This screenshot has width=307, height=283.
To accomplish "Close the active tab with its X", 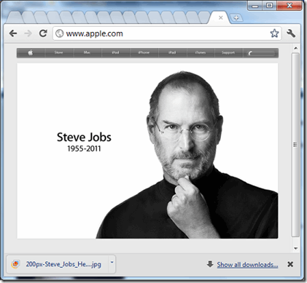I will [221, 18].
